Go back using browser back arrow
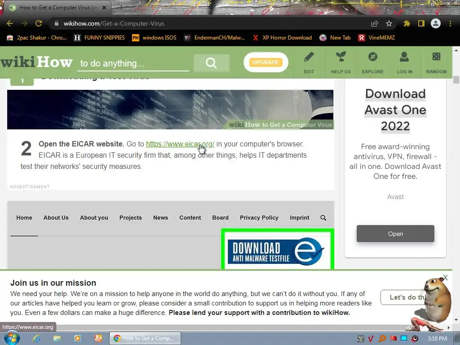The image size is (460, 345). click(10, 23)
